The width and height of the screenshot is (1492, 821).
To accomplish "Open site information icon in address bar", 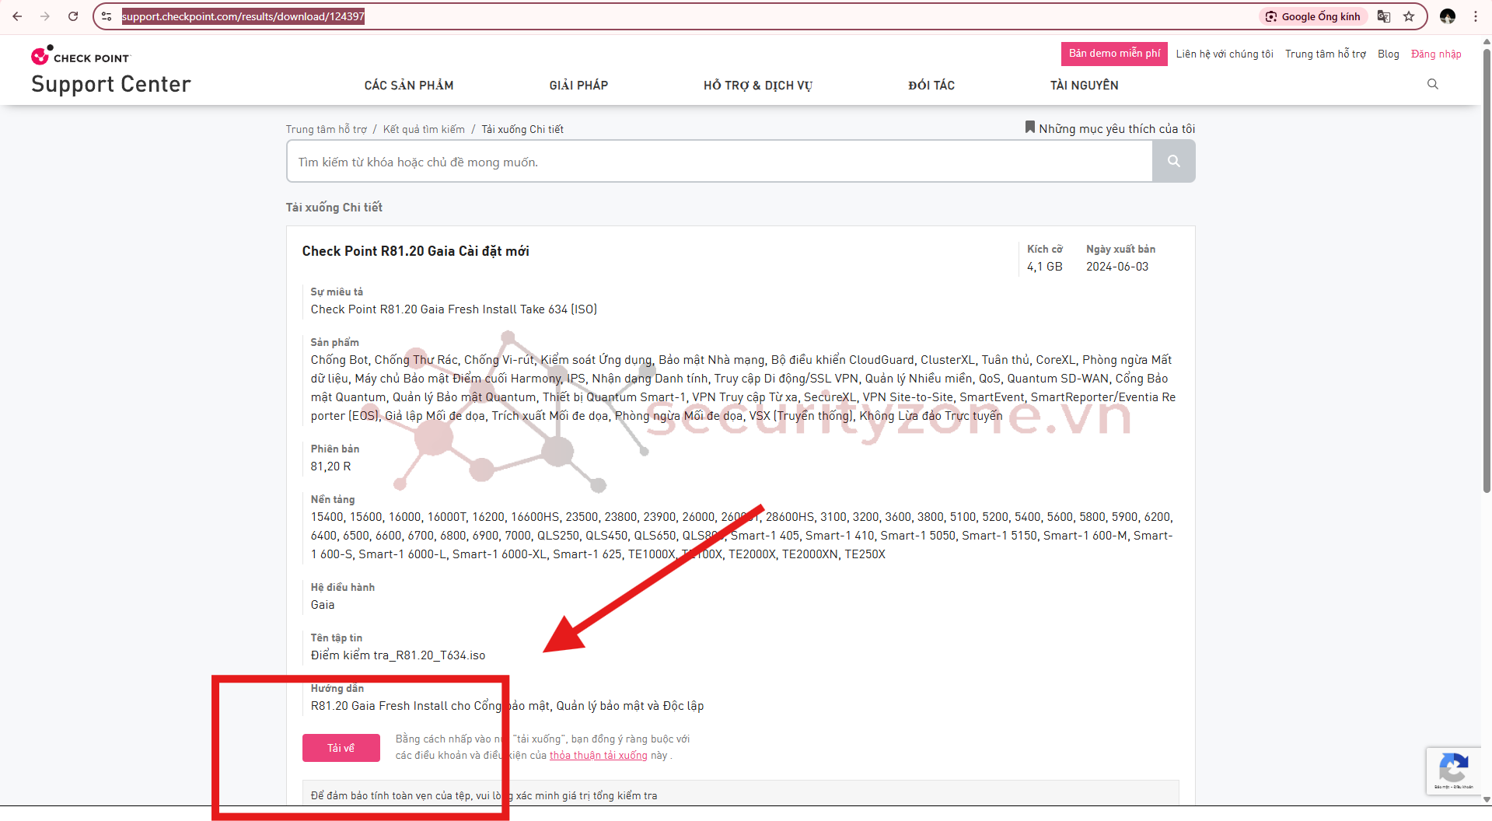I will tap(107, 16).
